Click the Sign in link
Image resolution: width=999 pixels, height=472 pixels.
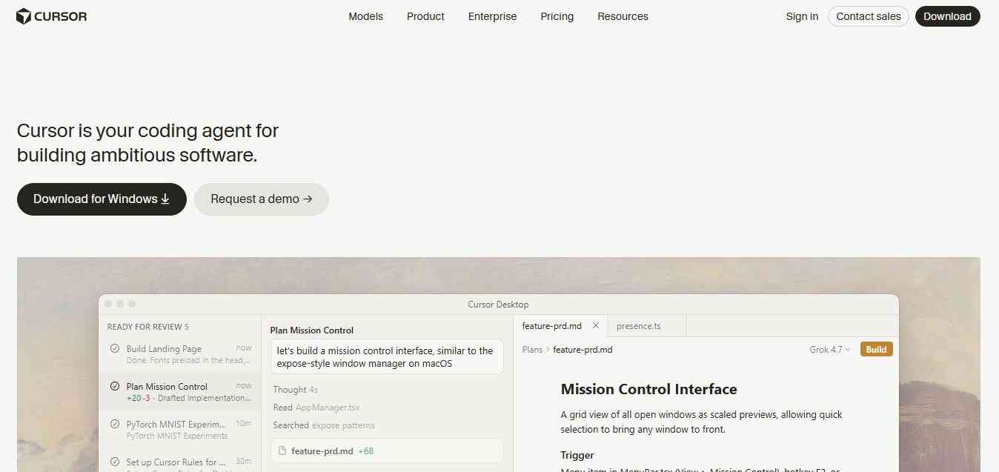(802, 16)
